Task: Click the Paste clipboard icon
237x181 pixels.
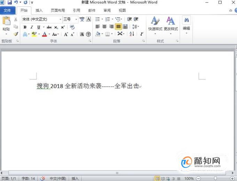Action: 6,21
